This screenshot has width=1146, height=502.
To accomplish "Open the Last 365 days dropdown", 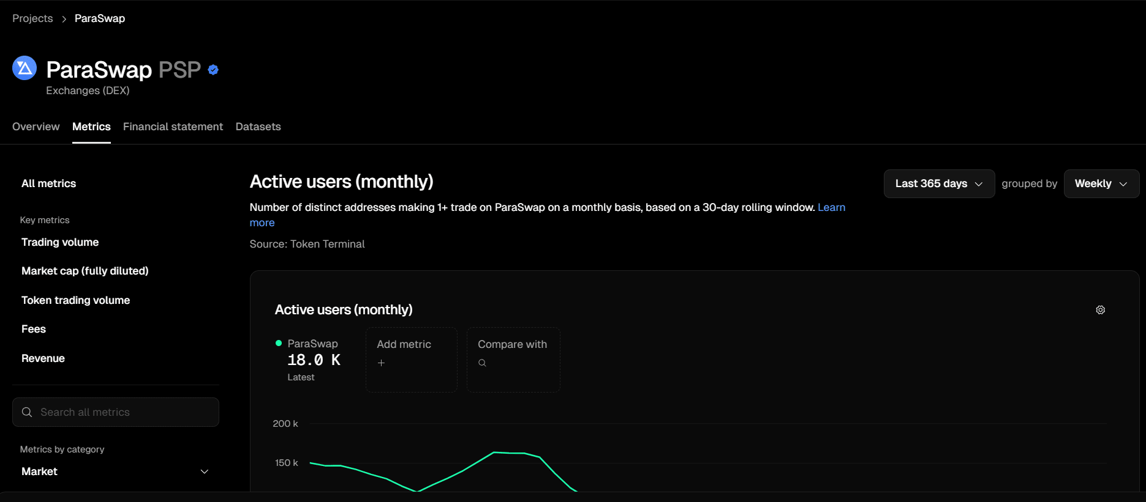I will pyautogui.click(x=939, y=183).
